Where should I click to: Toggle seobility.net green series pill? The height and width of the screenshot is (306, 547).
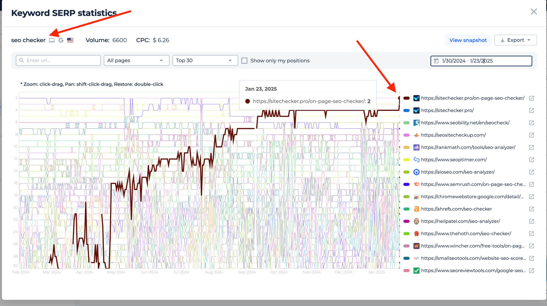click(x=407, y=123)
